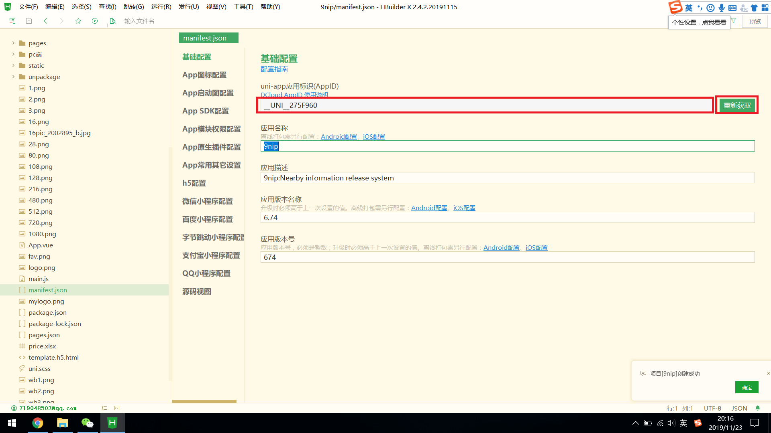Click the run play icon
771x433 pixels.
(x=95, y=21)
